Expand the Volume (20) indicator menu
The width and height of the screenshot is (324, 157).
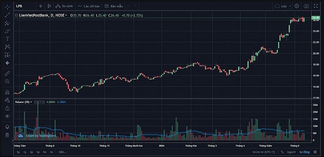pyautogui.click(x=31, y=102)
